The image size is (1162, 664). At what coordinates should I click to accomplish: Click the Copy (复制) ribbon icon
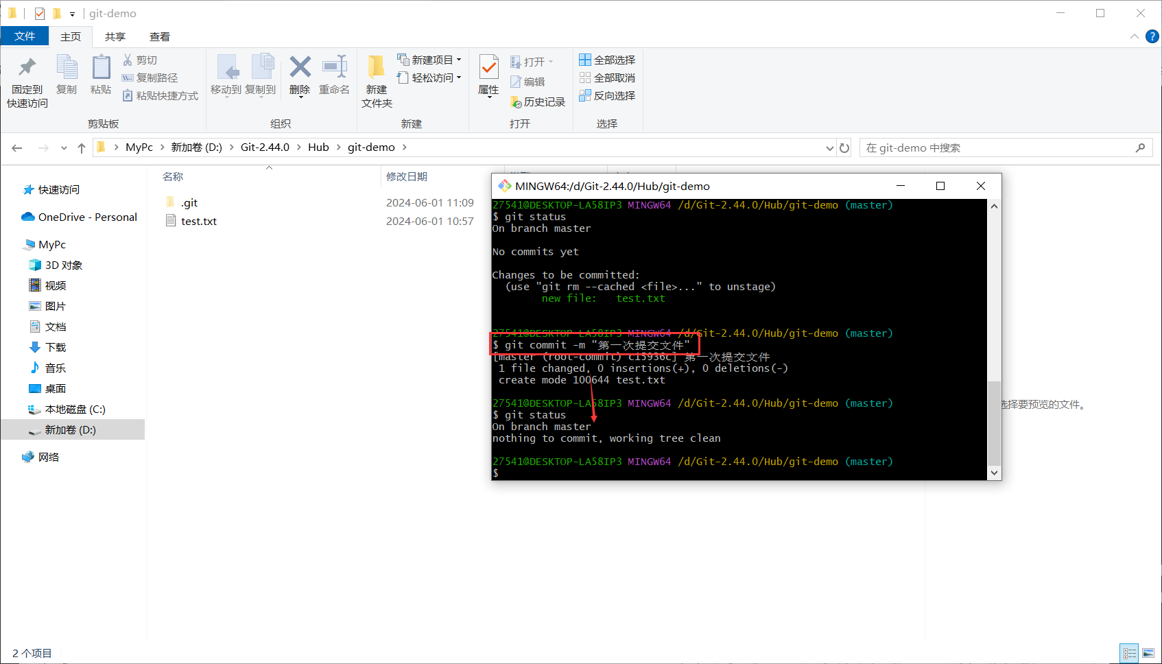(67, 67)
